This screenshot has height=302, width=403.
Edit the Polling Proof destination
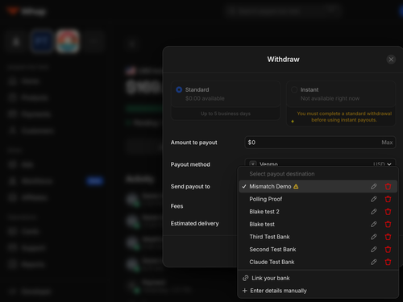(x=374, y=199)
